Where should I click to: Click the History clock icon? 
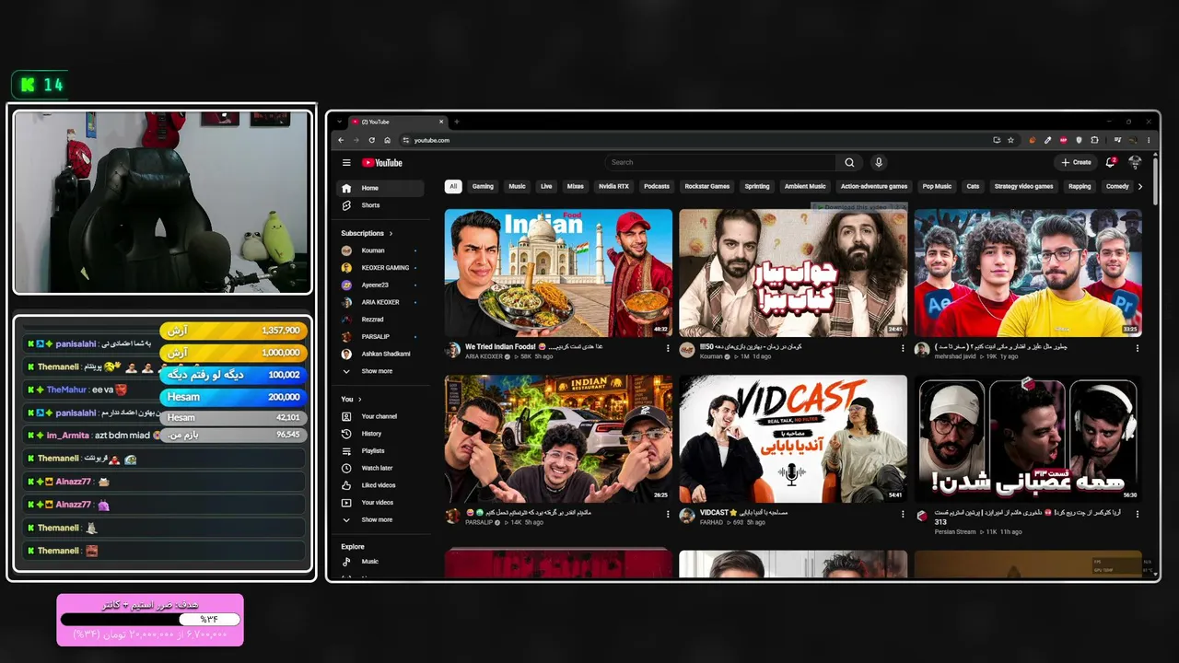point(346,434)
